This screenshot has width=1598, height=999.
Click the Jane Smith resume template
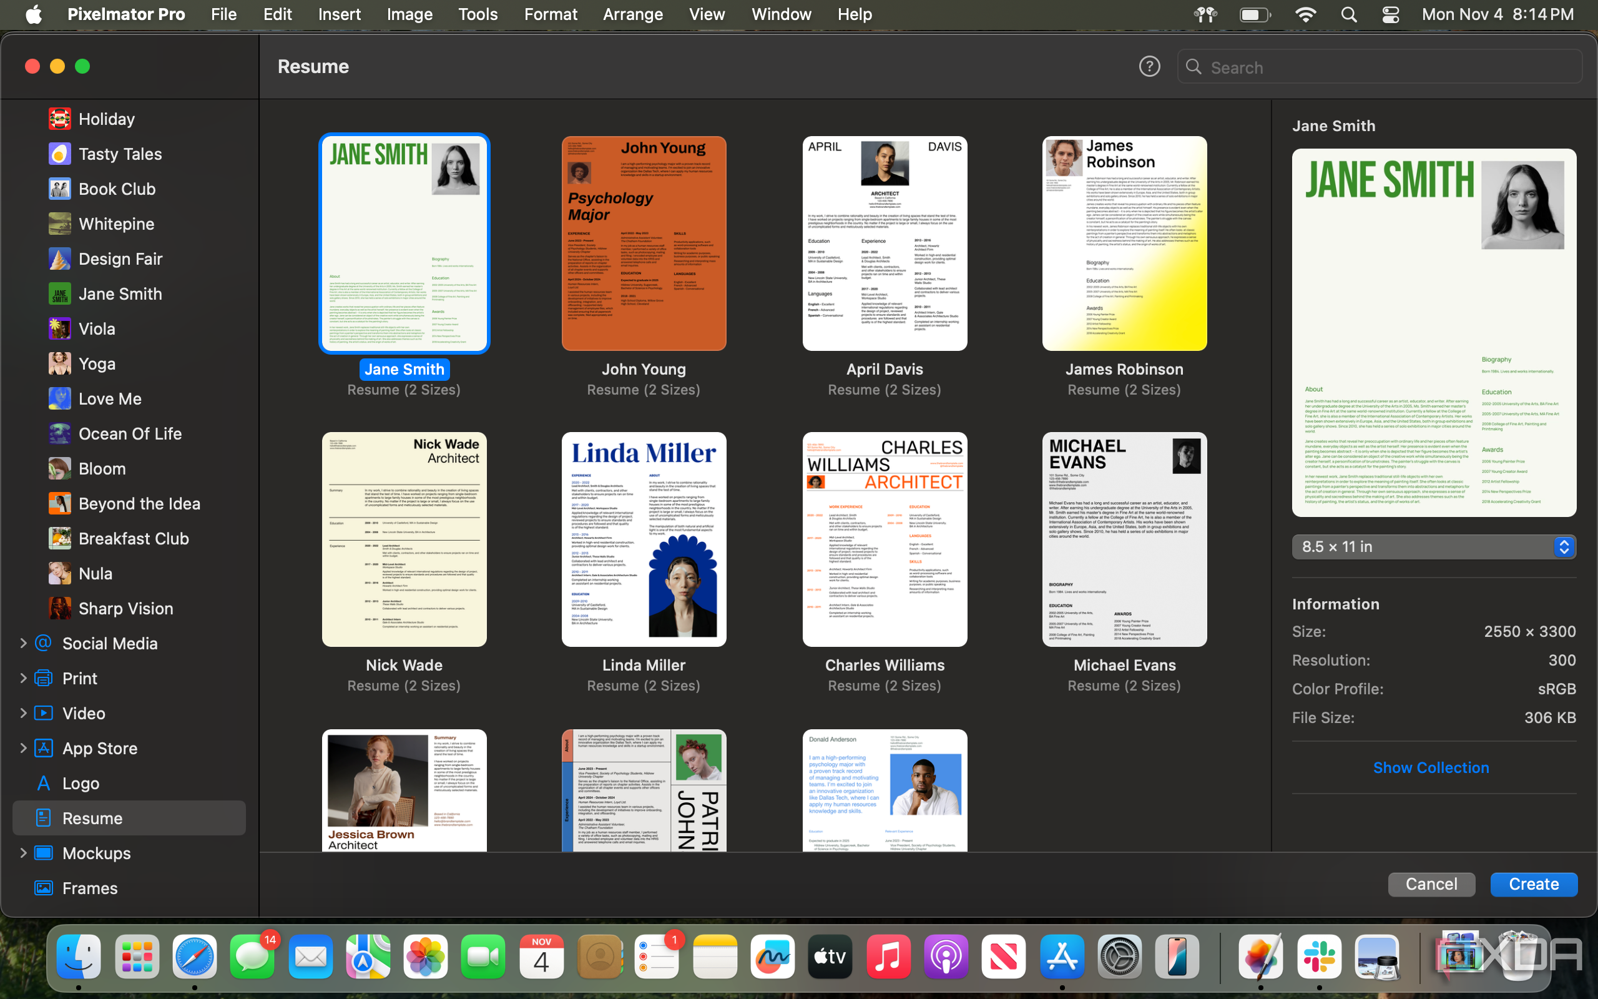pos(404,243)
